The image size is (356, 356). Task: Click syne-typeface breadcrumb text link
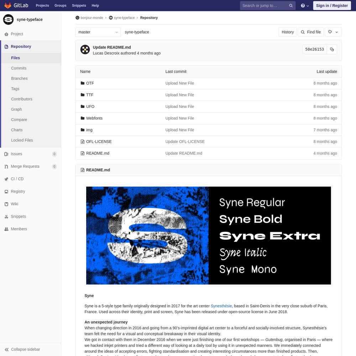[x=124, y=18]
